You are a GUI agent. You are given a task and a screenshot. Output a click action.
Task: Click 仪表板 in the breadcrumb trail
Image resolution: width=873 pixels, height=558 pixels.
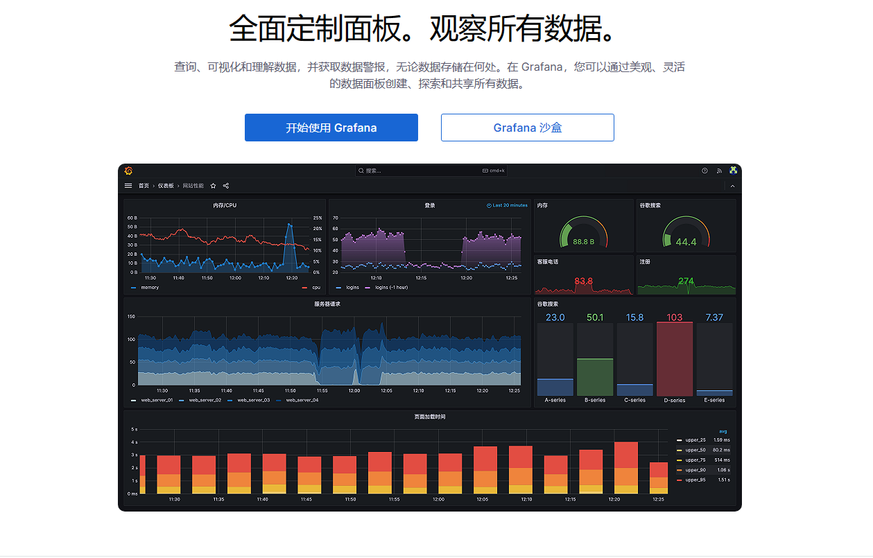(165, 186)
